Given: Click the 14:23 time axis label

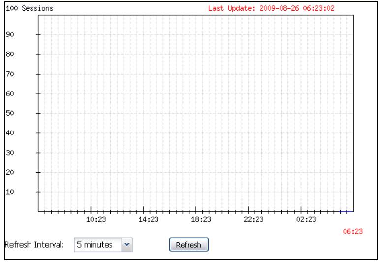Looking at the screenshot, I should tap(148, 220).
